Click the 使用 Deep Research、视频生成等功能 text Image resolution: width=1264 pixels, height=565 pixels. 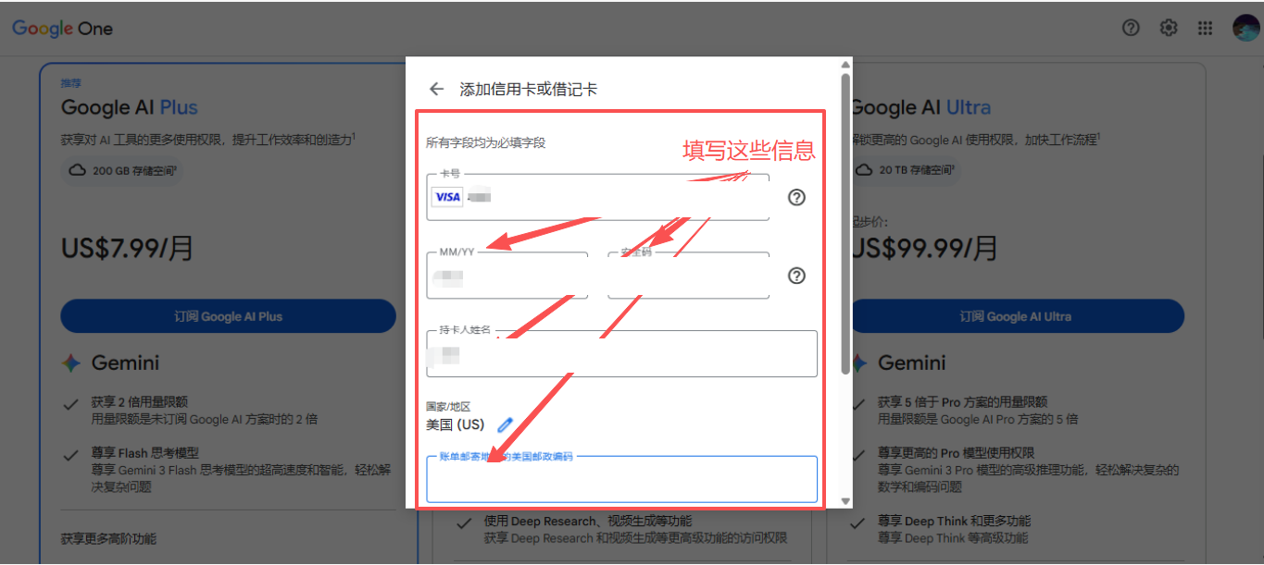pos(588,521)
